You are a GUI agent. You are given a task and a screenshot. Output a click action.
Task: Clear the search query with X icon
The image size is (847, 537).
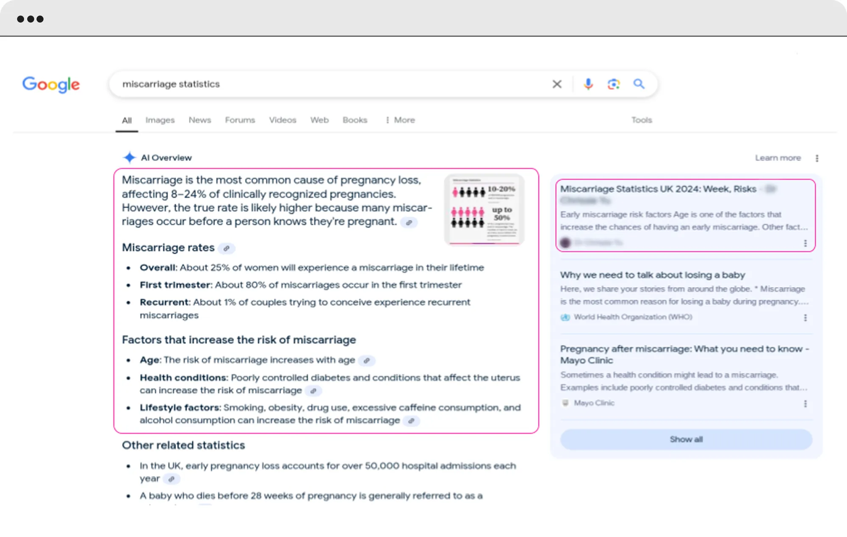tap(557, 84)
